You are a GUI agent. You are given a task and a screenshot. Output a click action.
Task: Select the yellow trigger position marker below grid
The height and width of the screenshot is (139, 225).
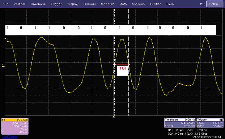coord(114,117)
